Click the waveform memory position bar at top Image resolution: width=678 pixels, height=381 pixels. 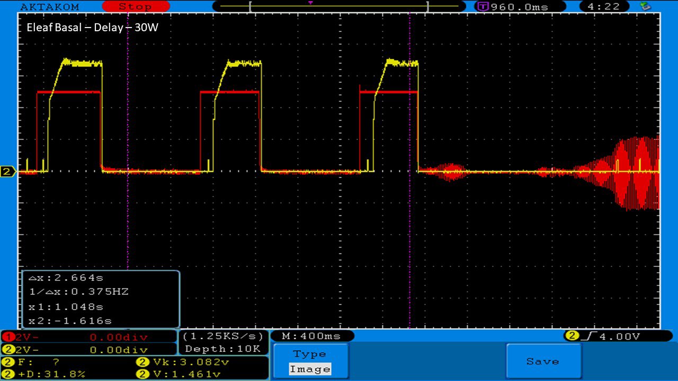click(x=338, y=6)
